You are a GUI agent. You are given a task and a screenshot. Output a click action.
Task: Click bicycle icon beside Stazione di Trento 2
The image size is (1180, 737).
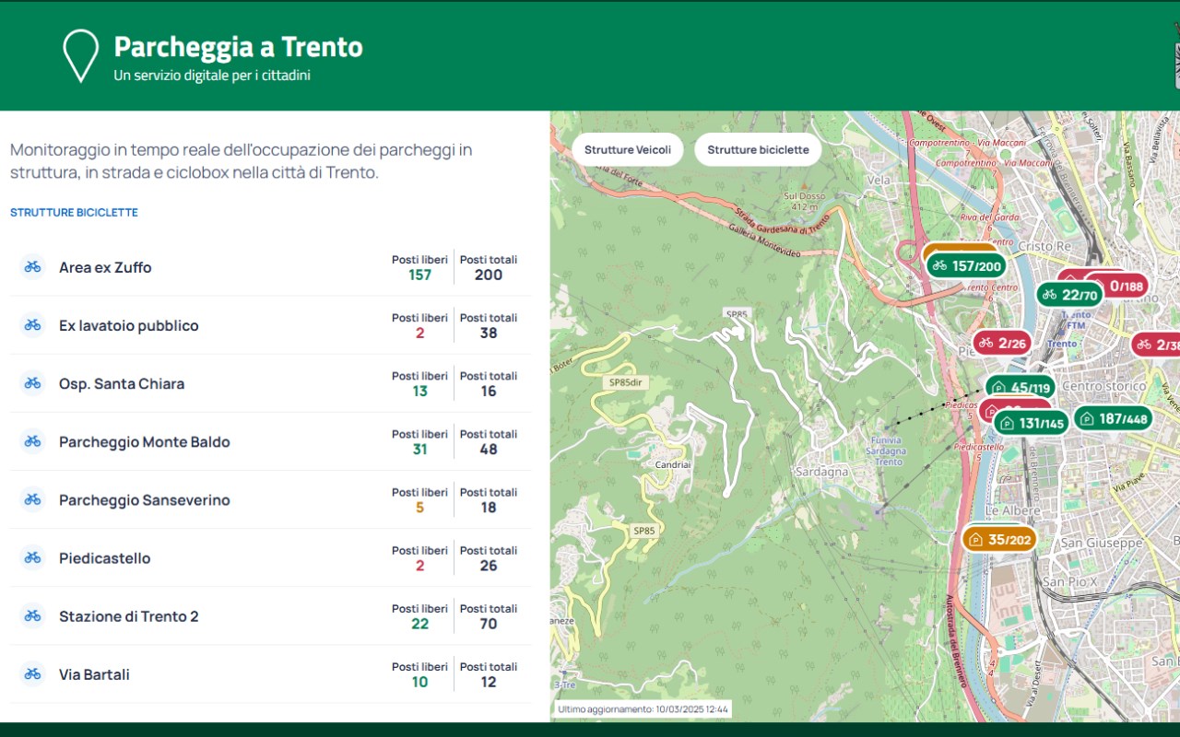[33, 615]
